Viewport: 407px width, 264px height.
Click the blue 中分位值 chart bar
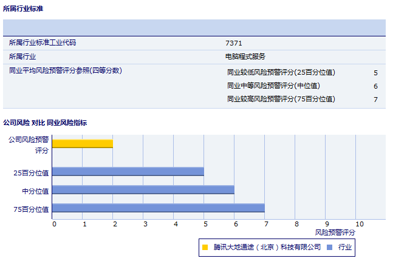[x=143, y=189]
